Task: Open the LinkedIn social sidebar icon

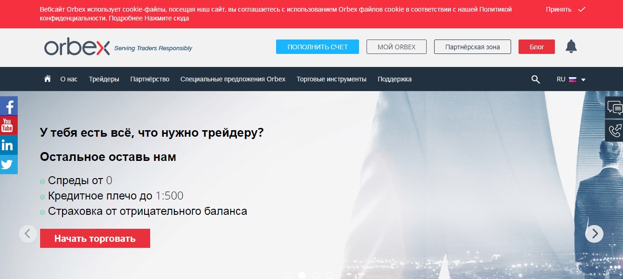Action: point(7,145)
